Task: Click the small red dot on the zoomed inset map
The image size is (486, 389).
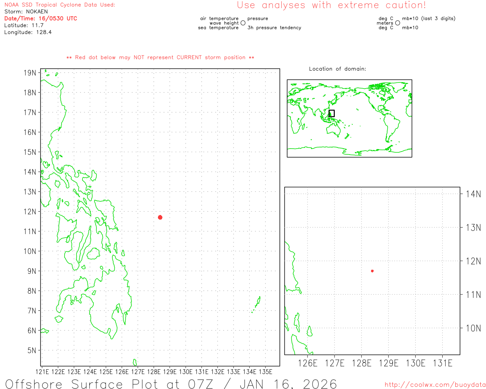Action: [x=372, y=271]
